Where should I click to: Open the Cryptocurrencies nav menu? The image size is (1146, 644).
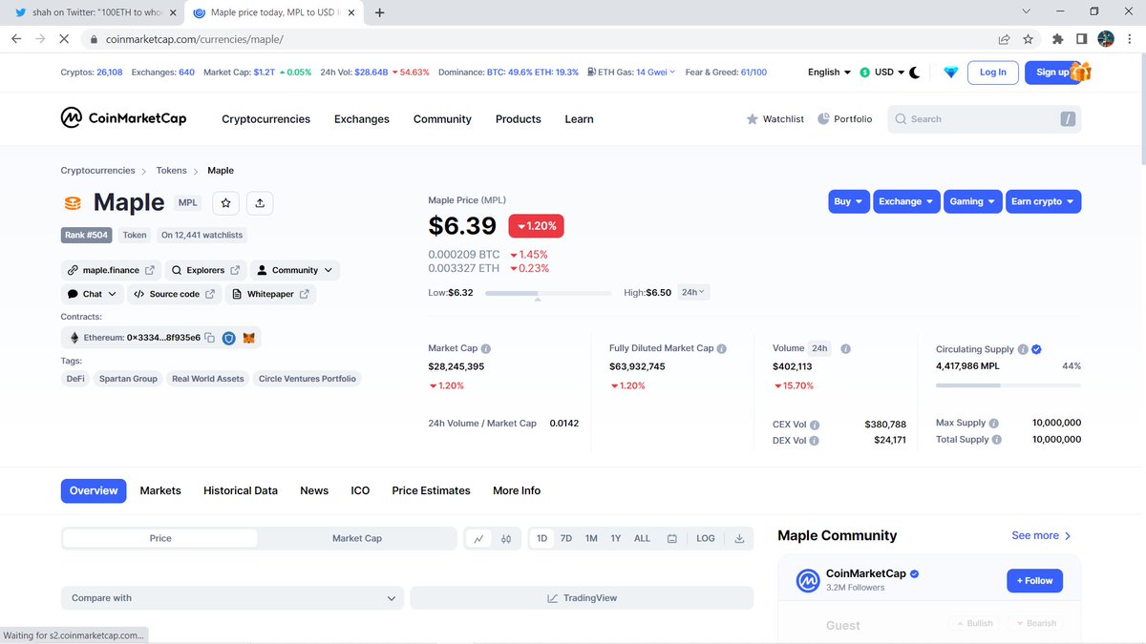pyautogui.click(x=265, y=119)
